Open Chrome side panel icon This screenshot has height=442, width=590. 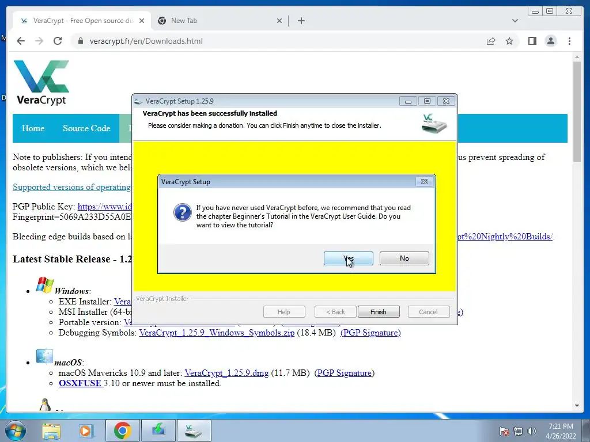click(x=532, y=41)
